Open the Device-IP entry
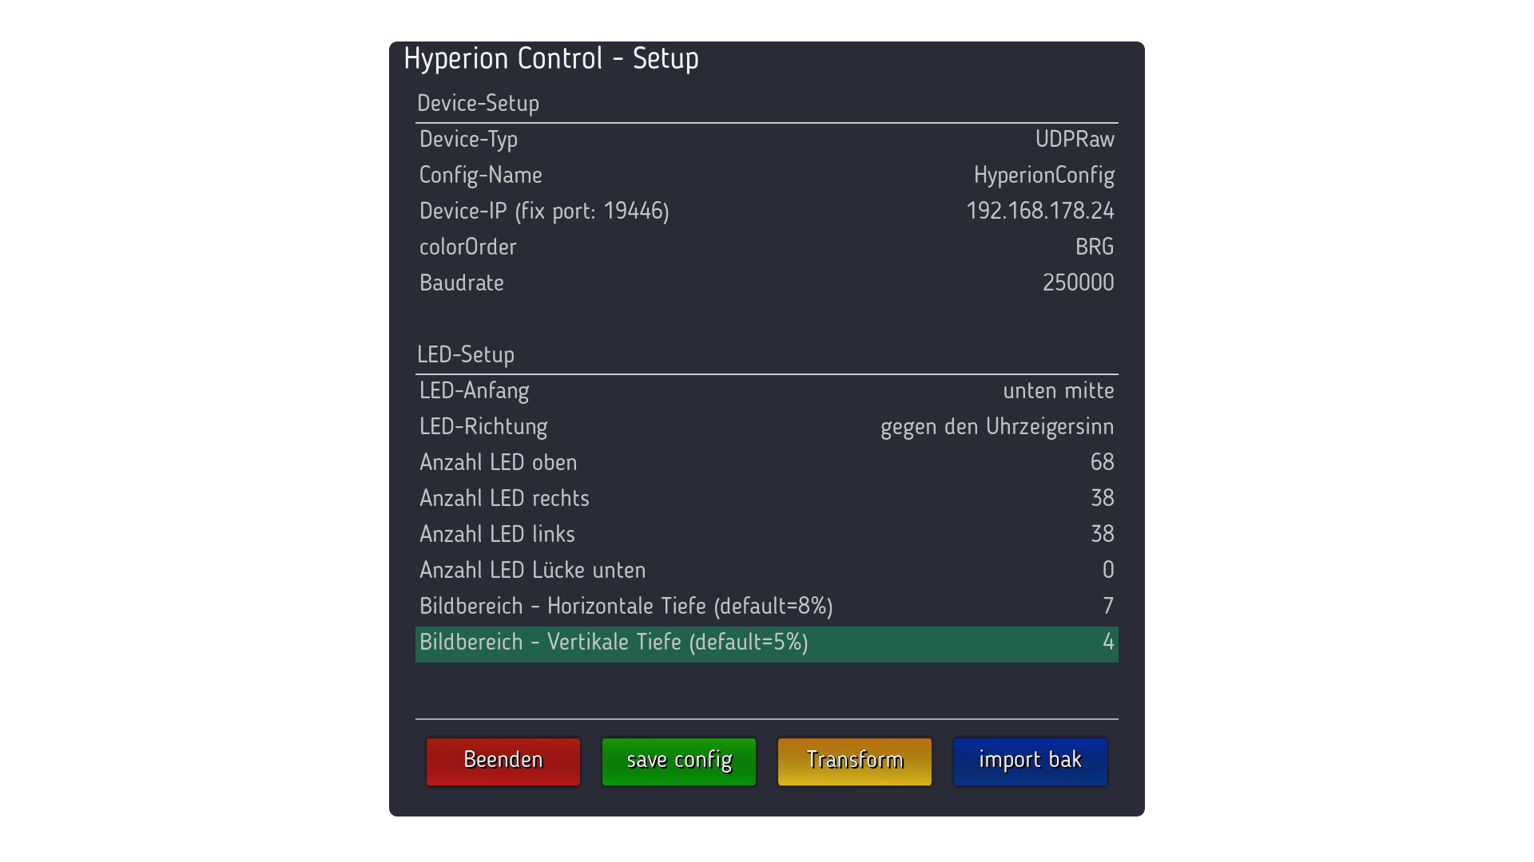 (765, 212)
